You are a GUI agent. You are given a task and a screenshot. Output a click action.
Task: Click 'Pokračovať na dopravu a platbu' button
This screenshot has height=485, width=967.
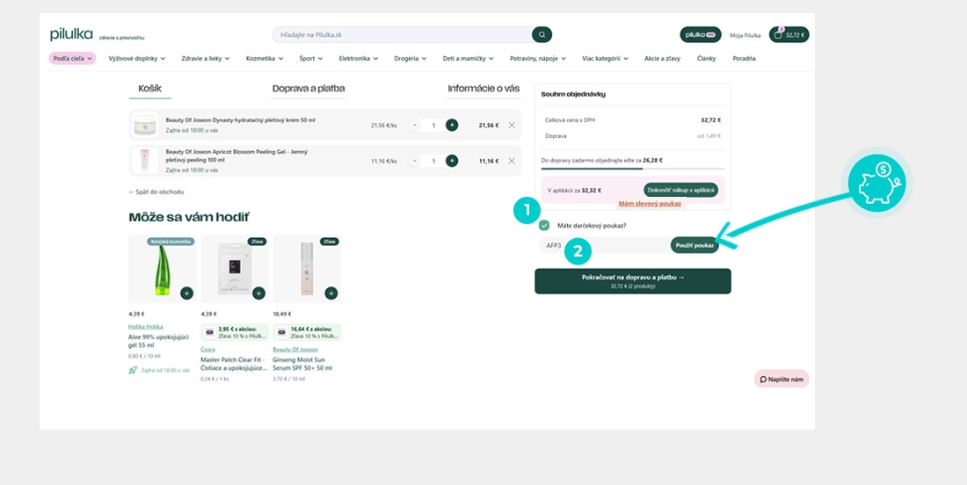tap(632, 280)
